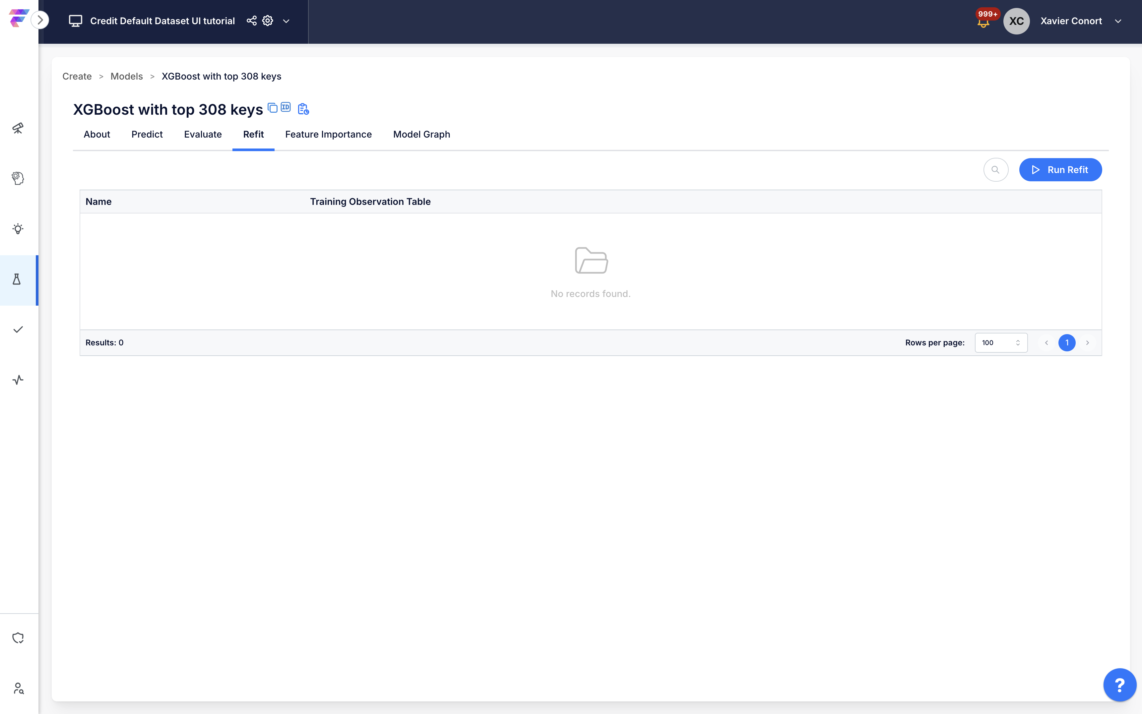
Task: Click the Run Refit button
Action: [1060, 170]
